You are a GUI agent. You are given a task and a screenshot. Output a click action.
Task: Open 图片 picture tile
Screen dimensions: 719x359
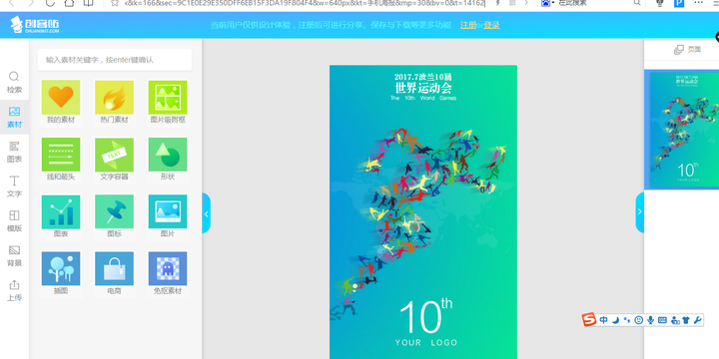(168, 216)
